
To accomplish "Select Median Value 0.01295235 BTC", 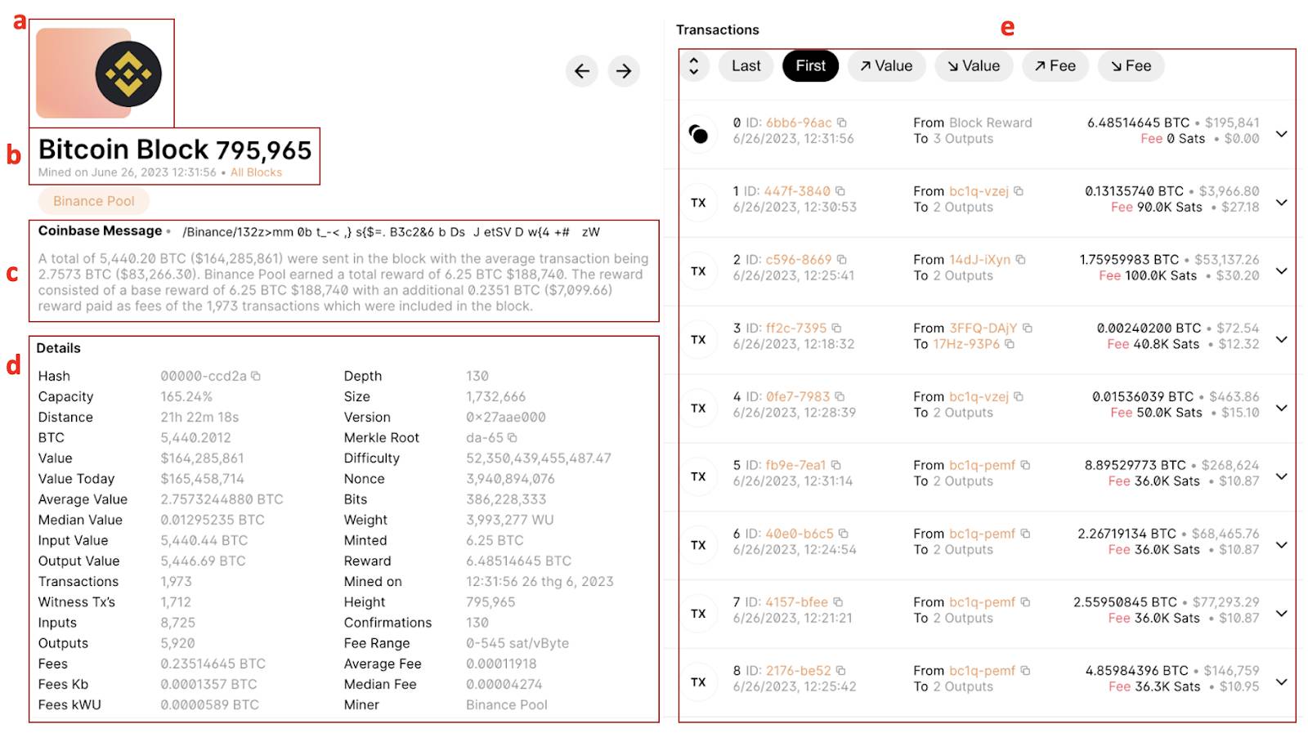I will pyautogui.click(x=213, y=520).
